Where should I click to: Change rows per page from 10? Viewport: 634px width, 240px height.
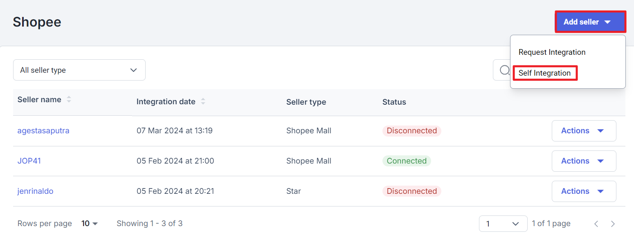[90, 224]
